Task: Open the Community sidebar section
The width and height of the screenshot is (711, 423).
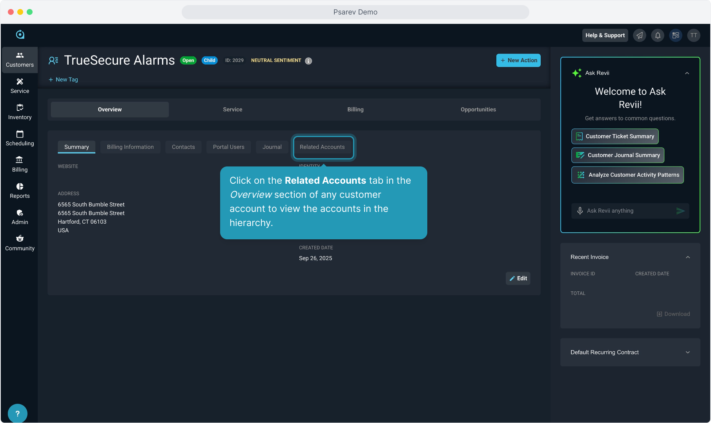Action: click(x=20, y=243)
